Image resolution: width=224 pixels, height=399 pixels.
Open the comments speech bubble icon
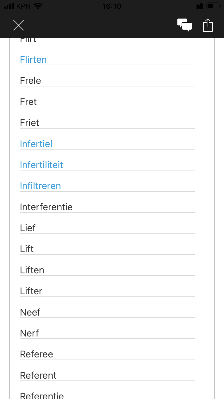[x=185, y=25]
